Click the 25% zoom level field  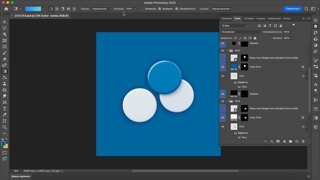click(x=16, y=171)
